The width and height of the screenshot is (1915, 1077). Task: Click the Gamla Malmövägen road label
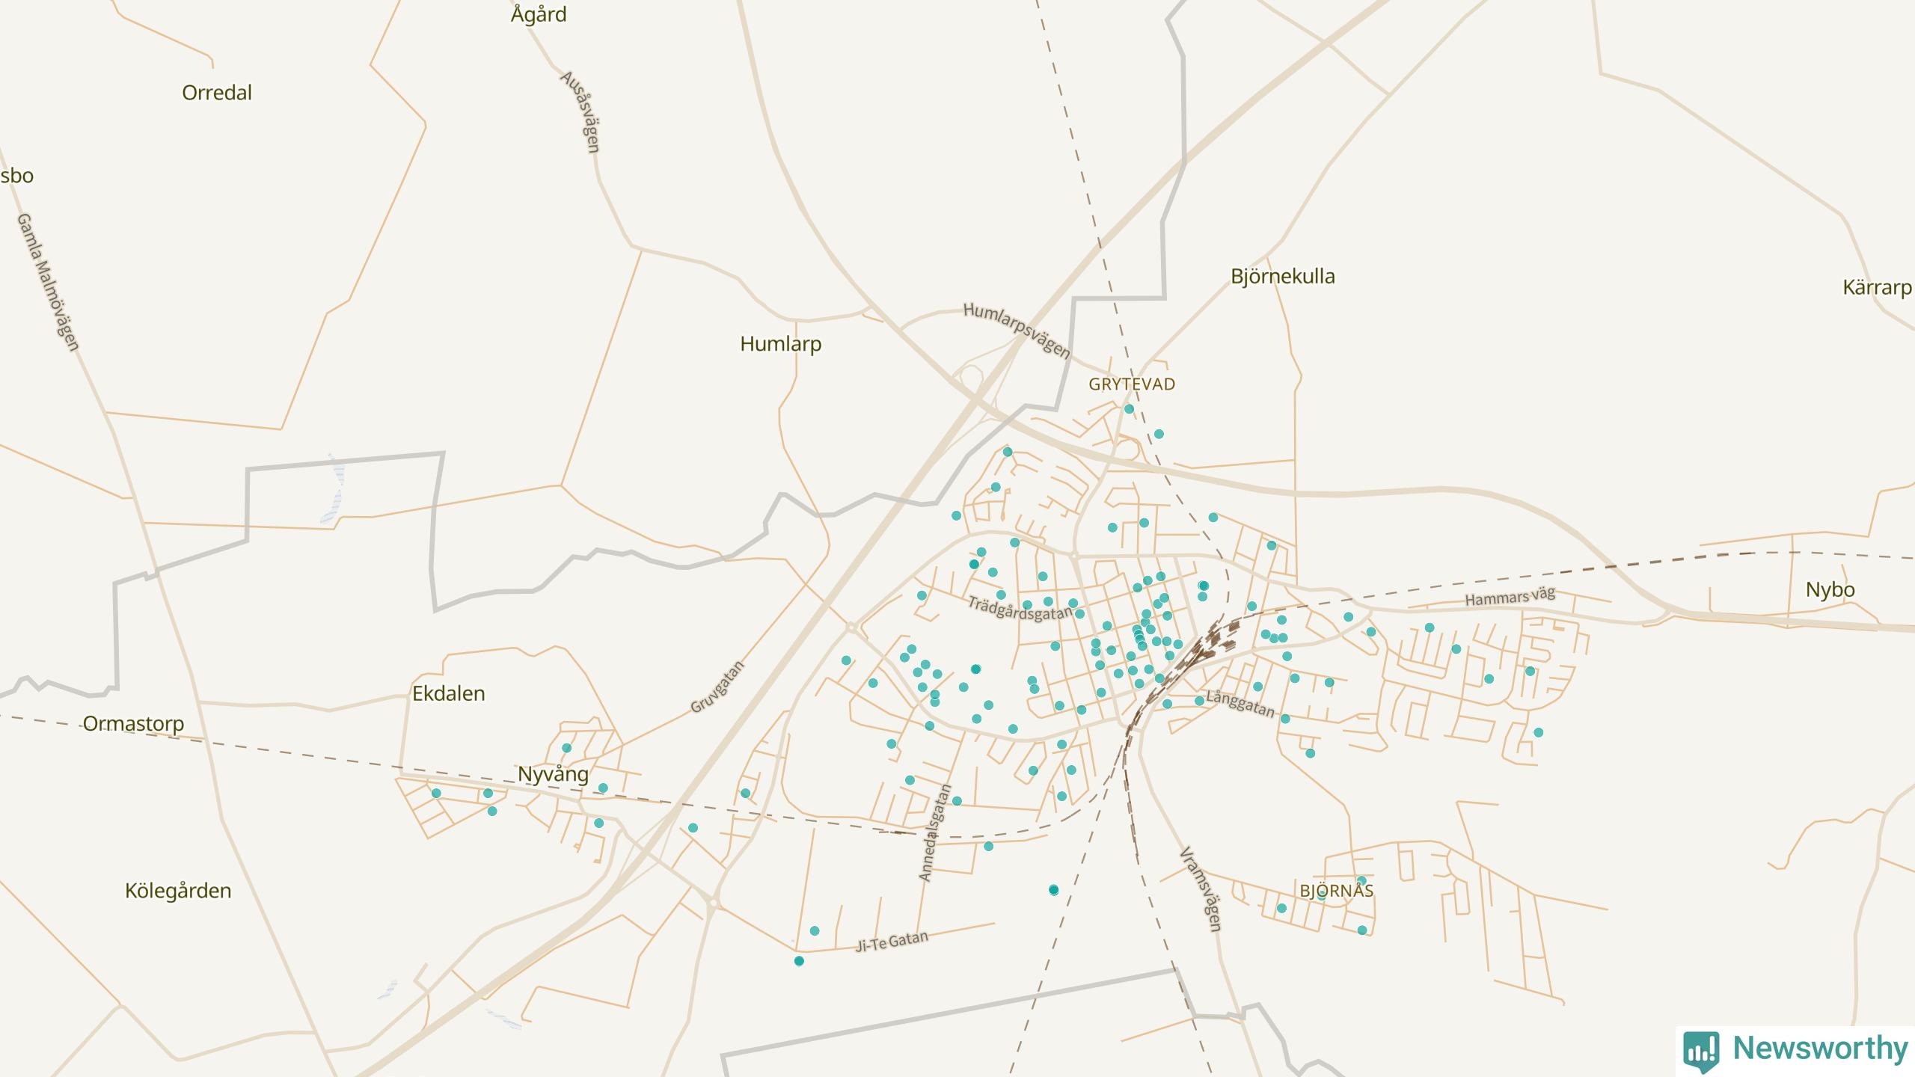pyautogui.click(x=47, y=283)
